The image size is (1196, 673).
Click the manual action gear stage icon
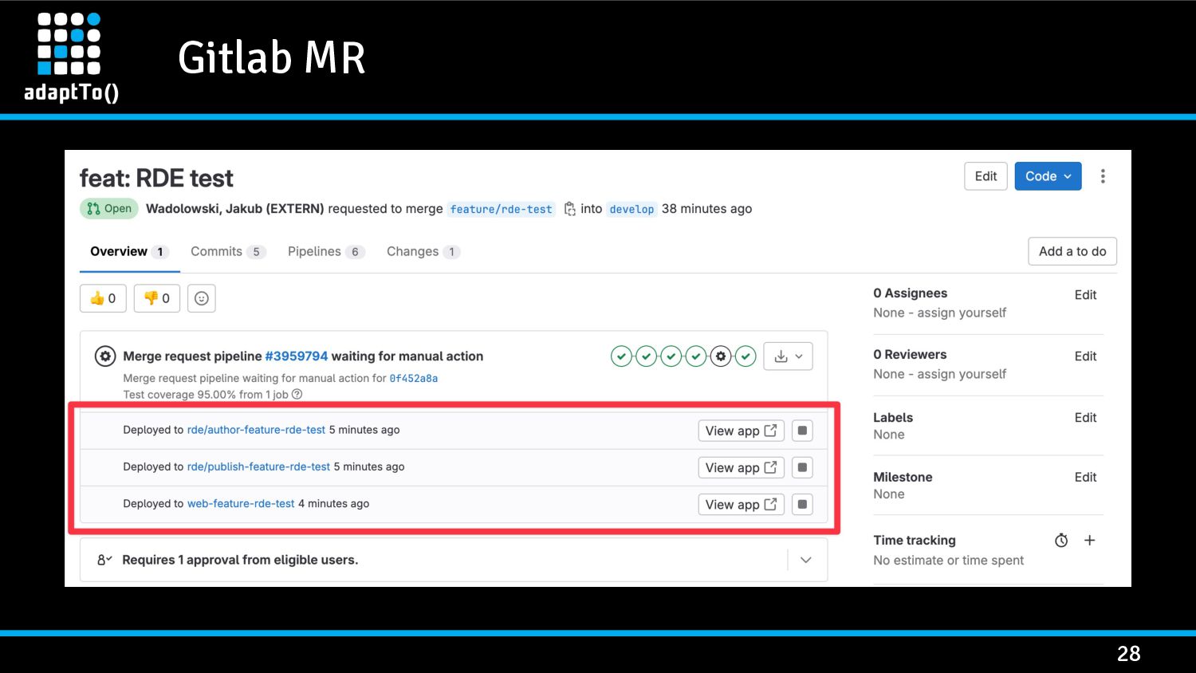point(721,356)
